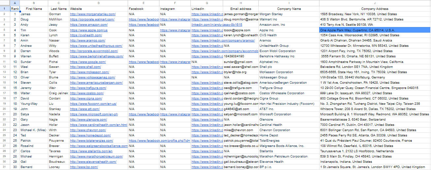Image resolution: width=431 pixels, height=170 pixels.
Task: Select the Indianapolis, Indiana address cell
Action: click(375, 162)
